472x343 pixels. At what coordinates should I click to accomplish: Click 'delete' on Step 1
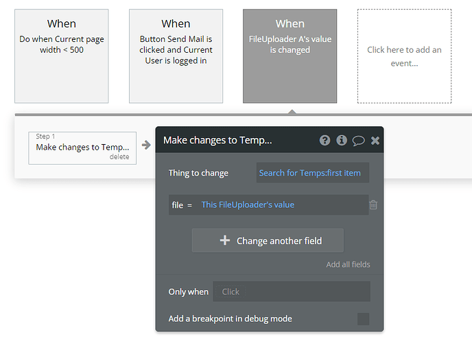pyautogui.click(x=119, y=157)
